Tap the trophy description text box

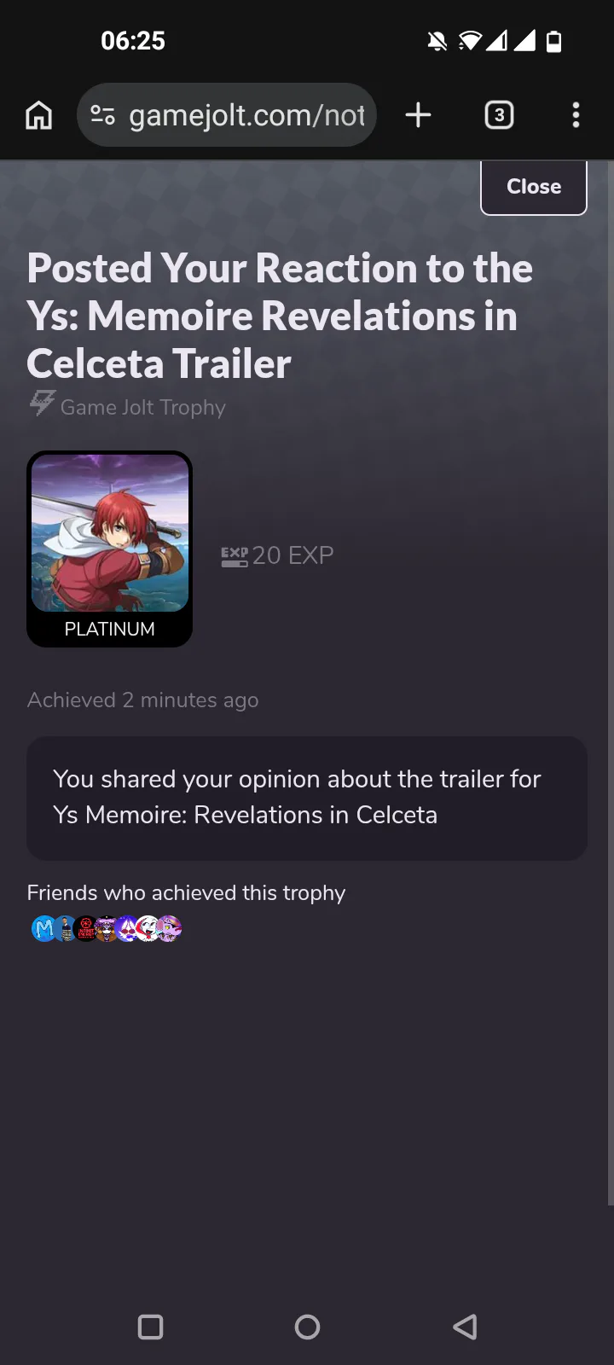point(307,799)
